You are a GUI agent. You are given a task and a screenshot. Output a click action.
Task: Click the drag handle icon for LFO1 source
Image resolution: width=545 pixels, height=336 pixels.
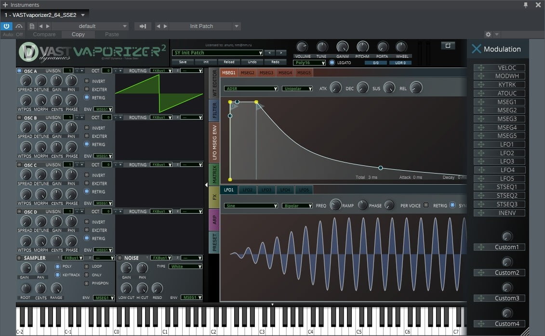[x=481, y=144]
